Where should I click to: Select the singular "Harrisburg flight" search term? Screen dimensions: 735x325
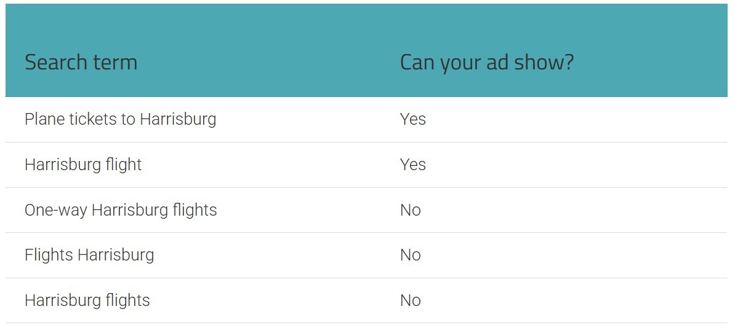(x=83, y=164)
